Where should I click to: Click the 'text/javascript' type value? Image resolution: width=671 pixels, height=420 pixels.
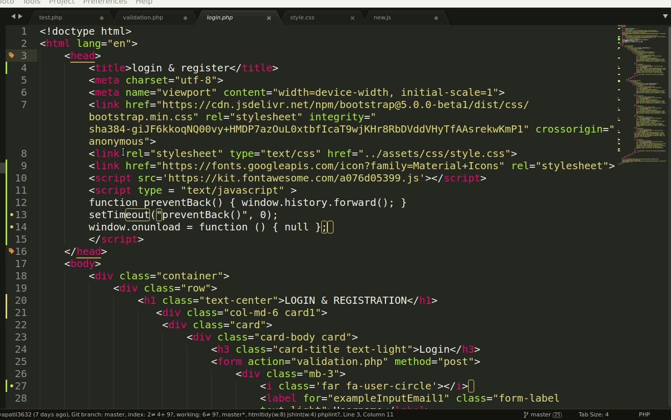pyautogui.click(x=233, y=190)
